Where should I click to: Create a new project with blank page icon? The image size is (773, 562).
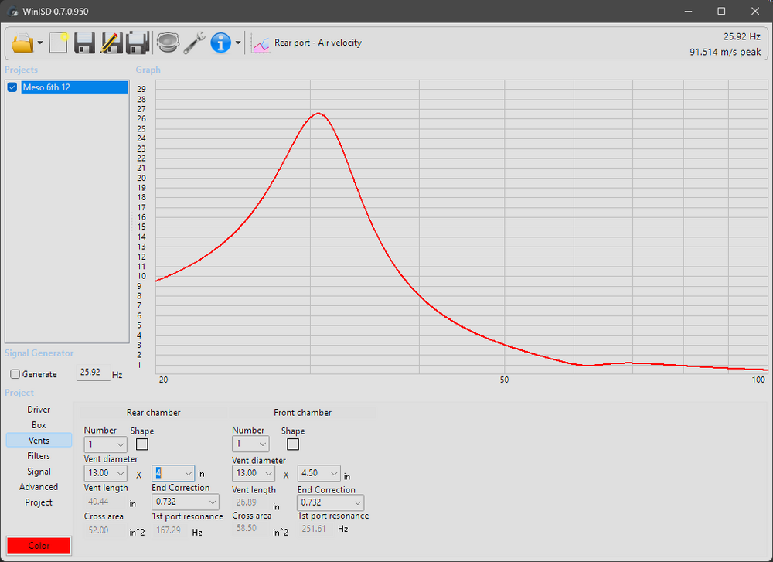[x=59, y=43]
